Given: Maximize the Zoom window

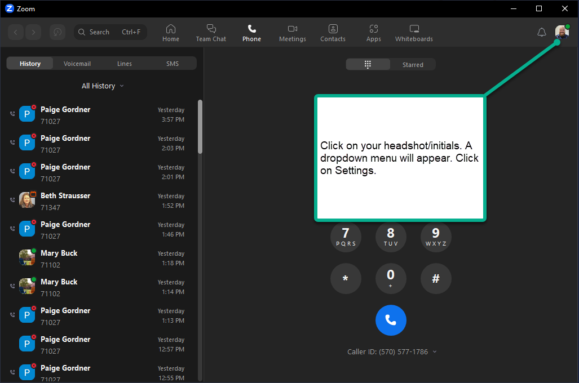Looking at the screenshot, I should (x=539, y=8).
